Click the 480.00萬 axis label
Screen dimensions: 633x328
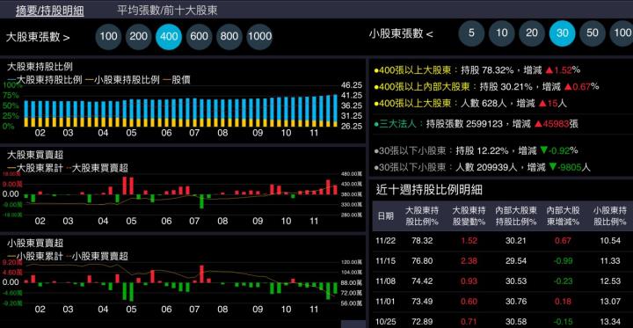point(351,174)
